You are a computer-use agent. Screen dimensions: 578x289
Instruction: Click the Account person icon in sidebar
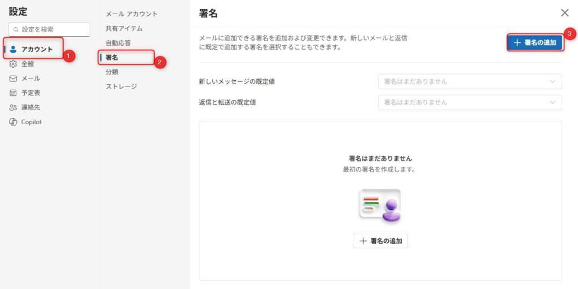tap(14, 49)
